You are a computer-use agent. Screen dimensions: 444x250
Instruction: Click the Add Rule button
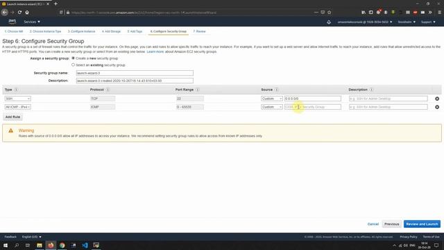(x=12, y=117)
